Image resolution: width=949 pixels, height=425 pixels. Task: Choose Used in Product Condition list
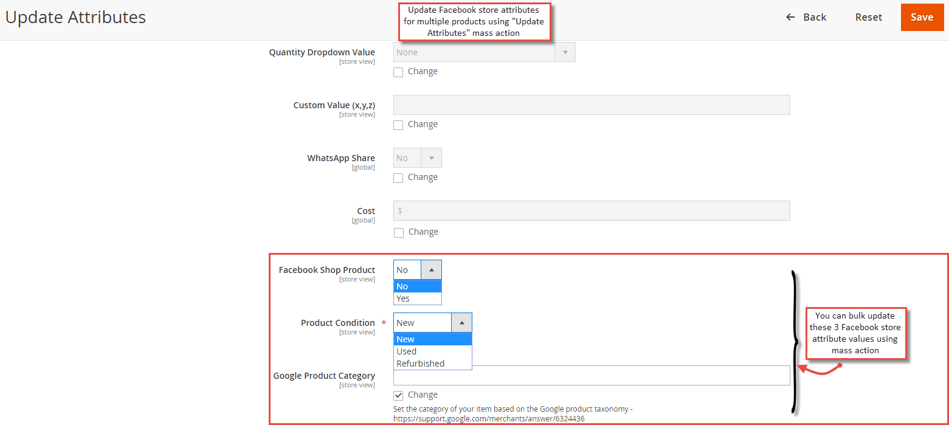pos(432,351)
